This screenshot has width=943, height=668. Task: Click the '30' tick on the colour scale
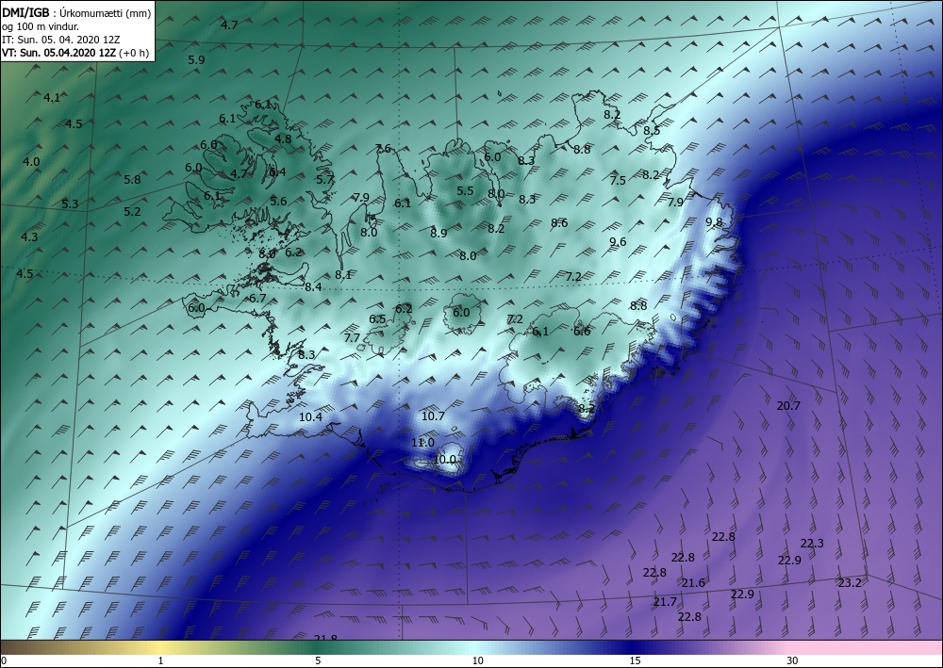click(793, 660)
